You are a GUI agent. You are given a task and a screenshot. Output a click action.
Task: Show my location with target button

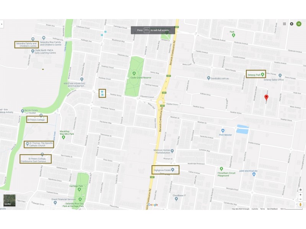(x=301, y=190)
